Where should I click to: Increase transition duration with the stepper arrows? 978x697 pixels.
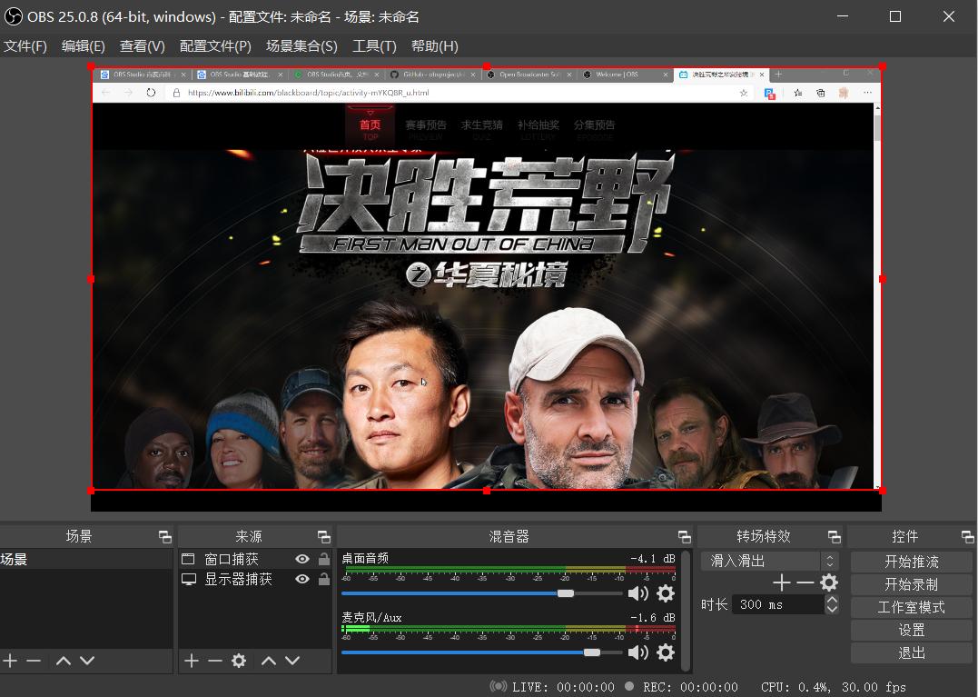(832, 600)
